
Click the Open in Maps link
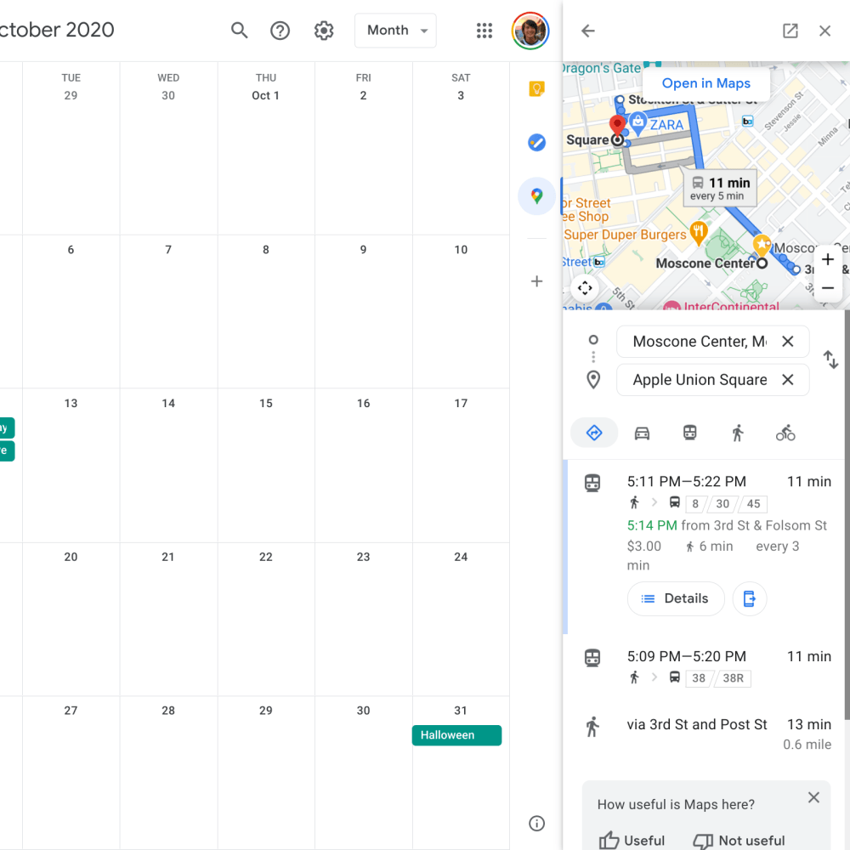[x=705, y=83]
